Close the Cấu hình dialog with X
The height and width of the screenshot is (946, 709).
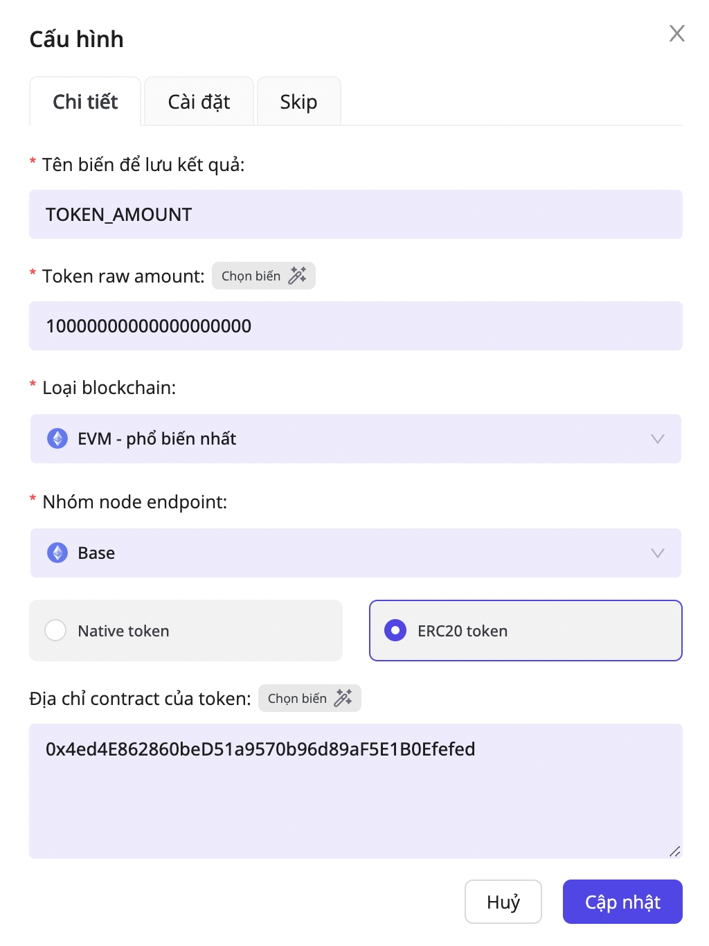tap(676, 33)
